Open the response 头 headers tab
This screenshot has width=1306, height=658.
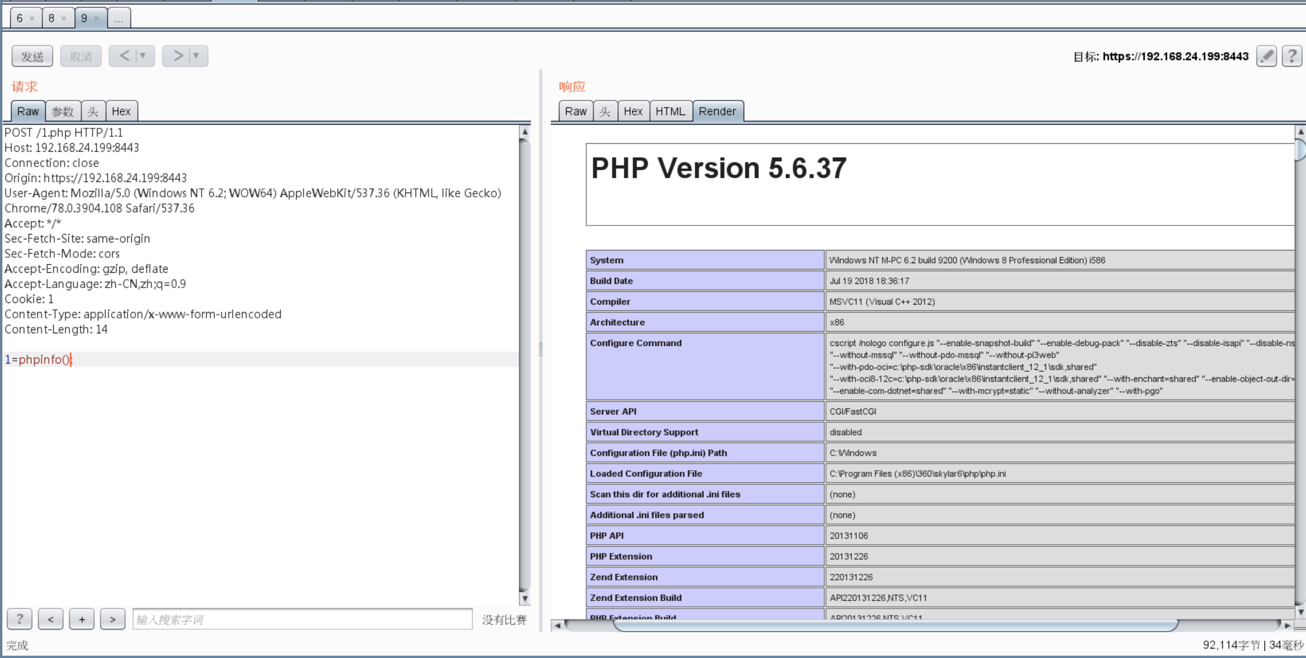pos(605,111)
